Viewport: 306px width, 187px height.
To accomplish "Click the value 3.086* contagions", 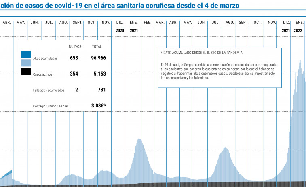I will click(99, 106).
